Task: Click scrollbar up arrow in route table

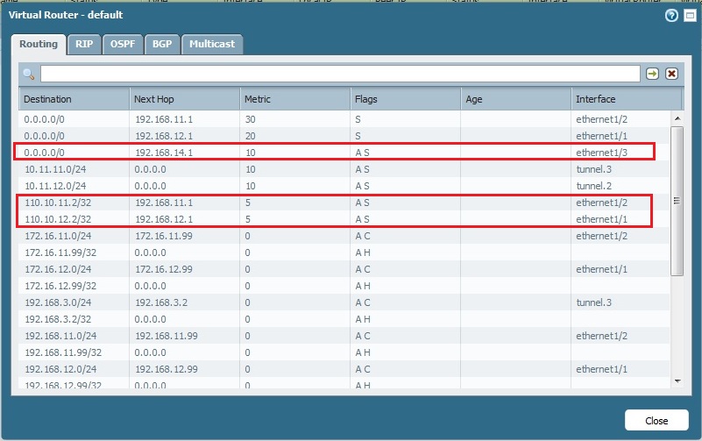Action: click(x=676, y=117)
